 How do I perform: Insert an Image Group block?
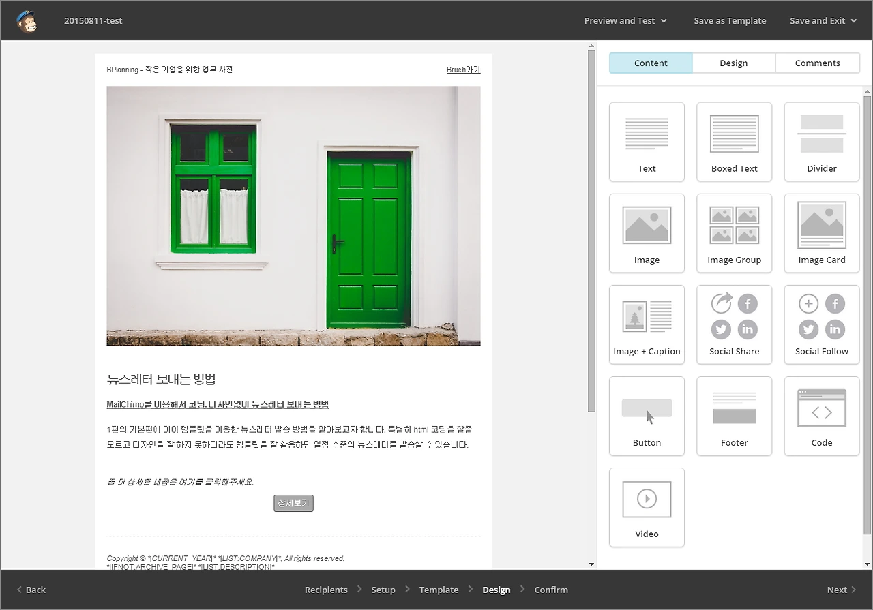click(734, 233)
